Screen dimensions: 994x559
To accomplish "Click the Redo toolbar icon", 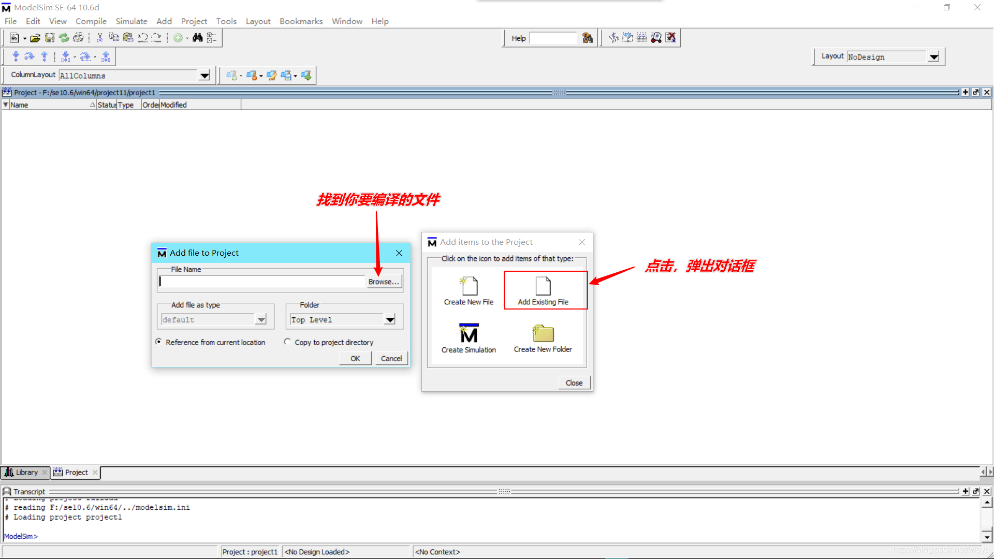I will coord(156,38).
